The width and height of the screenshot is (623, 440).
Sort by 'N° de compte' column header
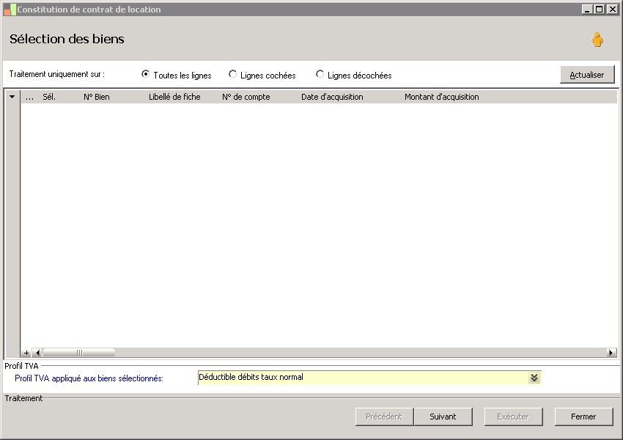point(246,97)
